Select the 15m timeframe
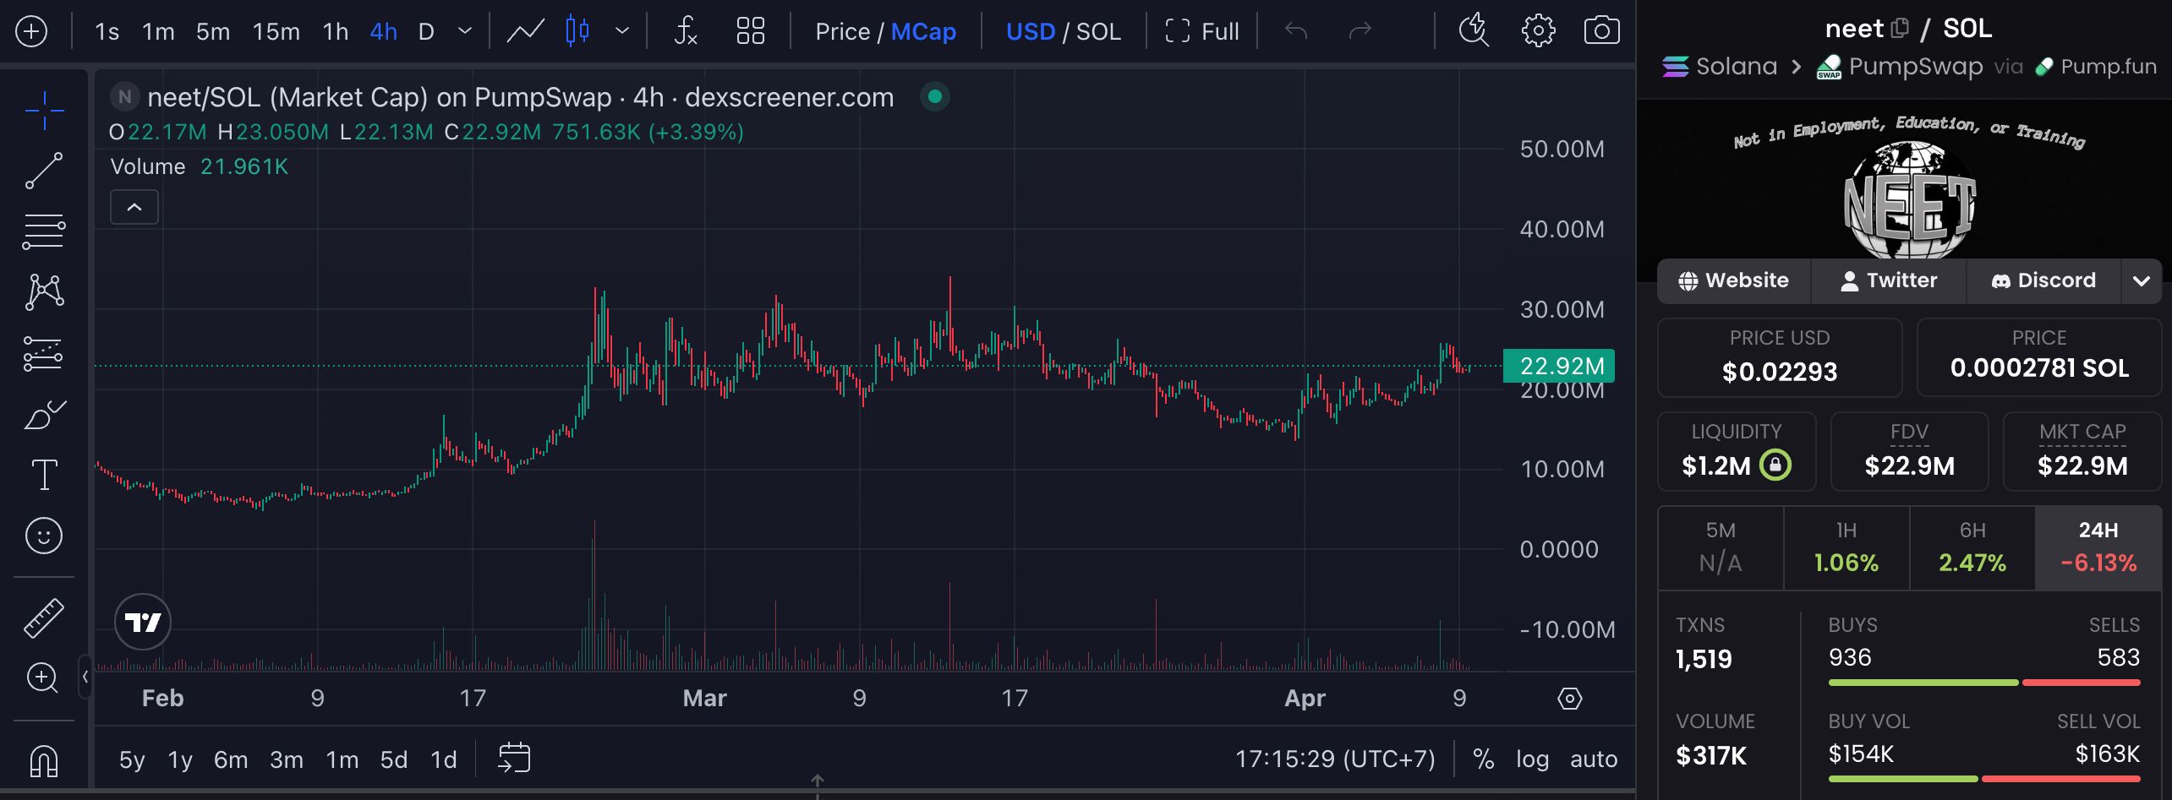 pos(276,32)
